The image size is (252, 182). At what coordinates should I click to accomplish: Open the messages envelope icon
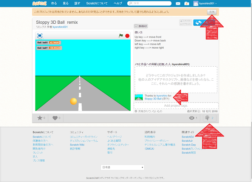[x=178, y=3]
